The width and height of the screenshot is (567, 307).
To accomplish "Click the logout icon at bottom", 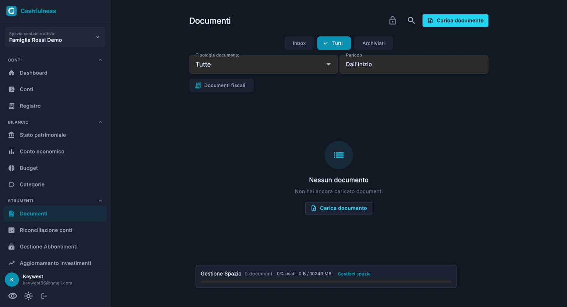I will 44,296.
